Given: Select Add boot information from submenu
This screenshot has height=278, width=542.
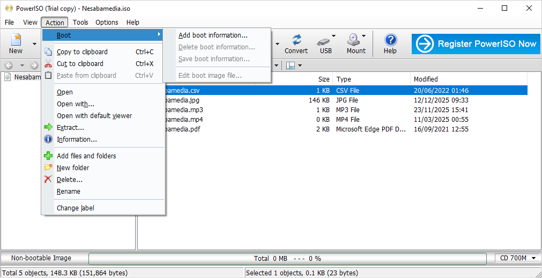Looking at the screenshot, I should (213, 35).
